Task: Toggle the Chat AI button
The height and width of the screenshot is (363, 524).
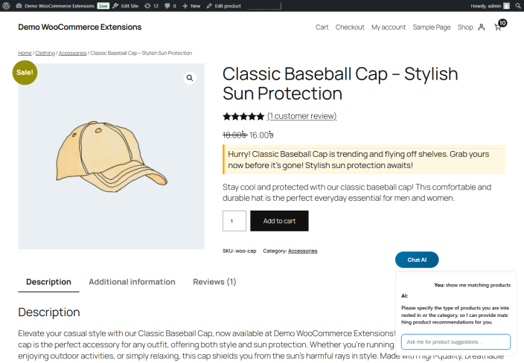Action: coord(417,260)
